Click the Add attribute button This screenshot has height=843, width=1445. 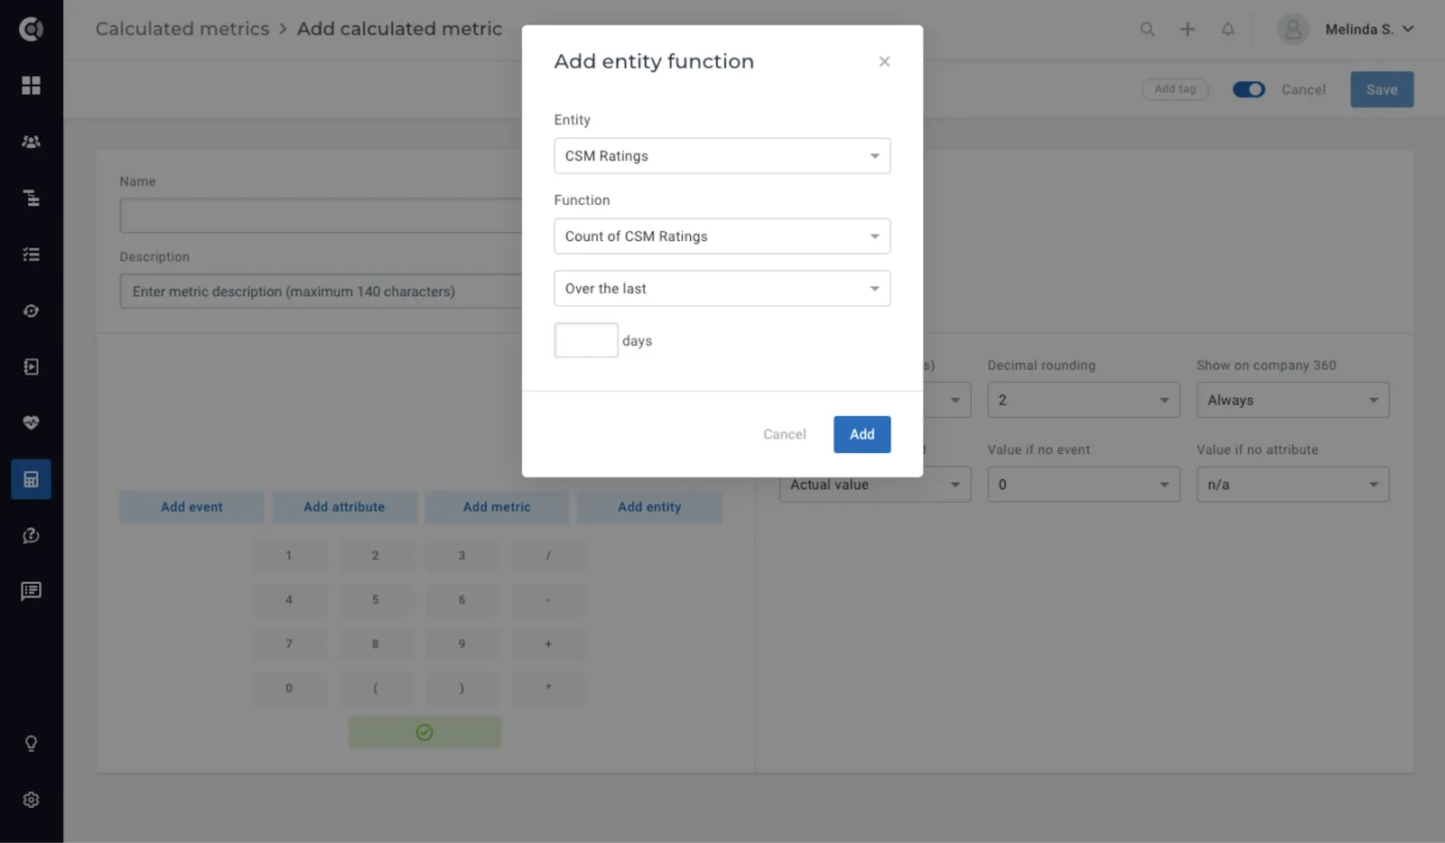(344, 507)
